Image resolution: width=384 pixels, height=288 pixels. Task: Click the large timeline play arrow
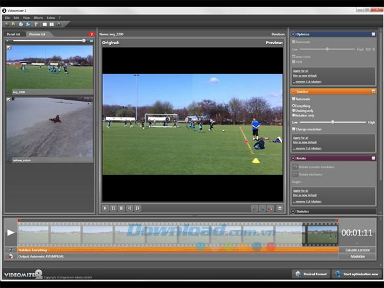[x=10, y=232]
